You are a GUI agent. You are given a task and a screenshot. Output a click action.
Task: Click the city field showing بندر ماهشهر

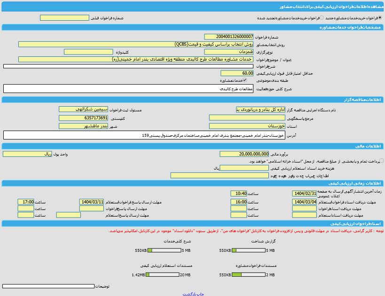point(84,126)
